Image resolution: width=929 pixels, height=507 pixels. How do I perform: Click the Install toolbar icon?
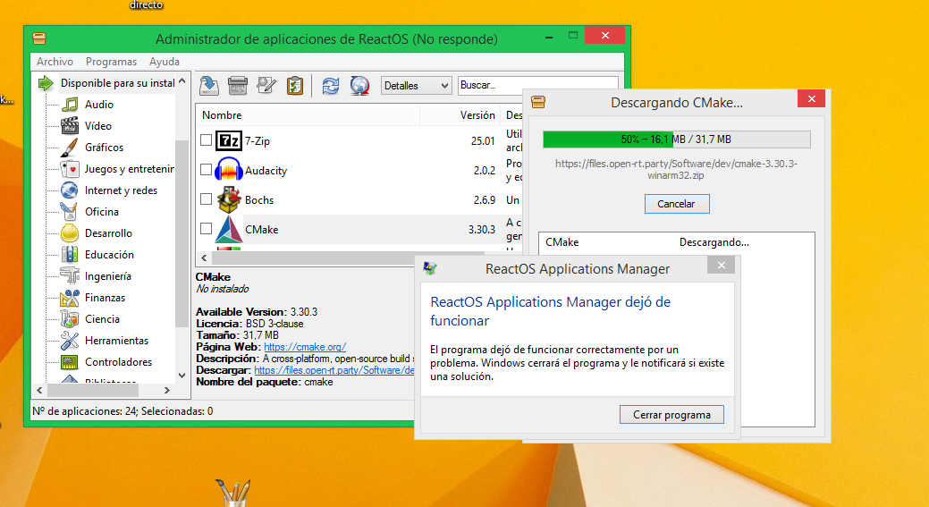(x=209, y=86)
